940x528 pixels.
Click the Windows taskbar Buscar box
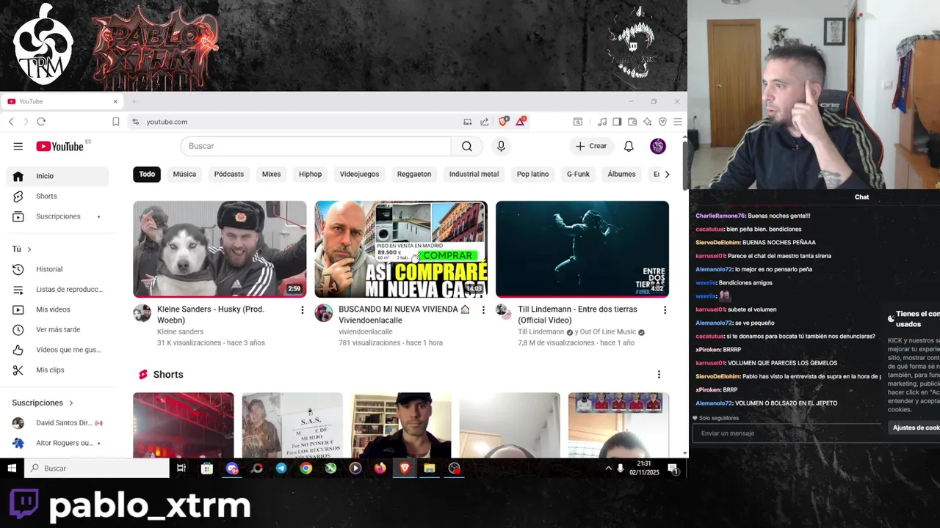point(97,468)
